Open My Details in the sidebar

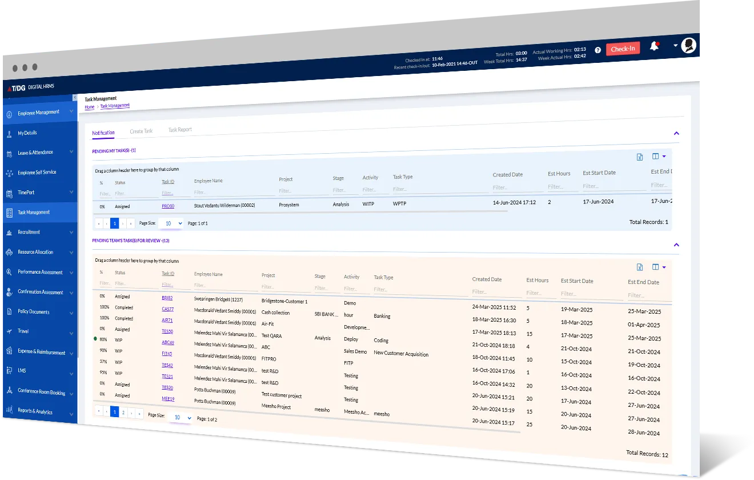point(27,133)
